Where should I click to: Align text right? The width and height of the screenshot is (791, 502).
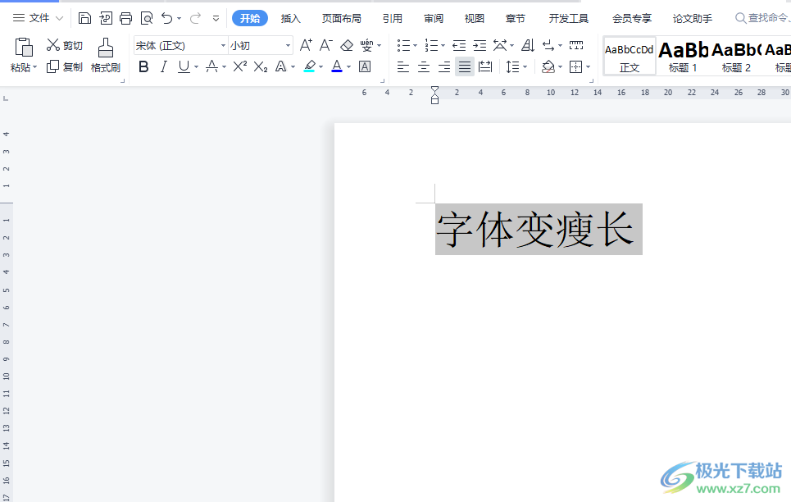pyautogui.click(x=444, y=66)
